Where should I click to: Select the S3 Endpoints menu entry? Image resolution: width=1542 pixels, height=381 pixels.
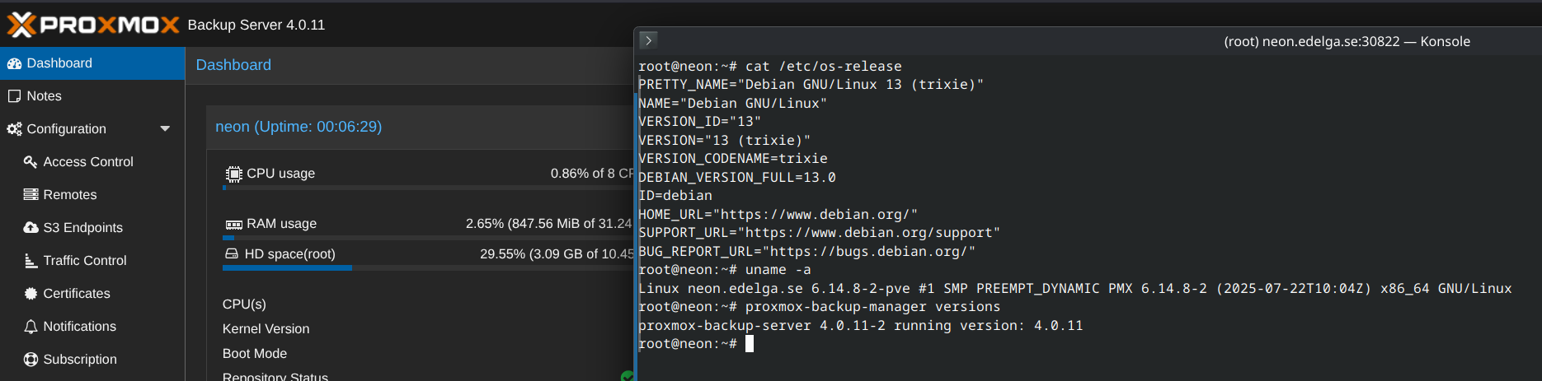pos(82,228)
